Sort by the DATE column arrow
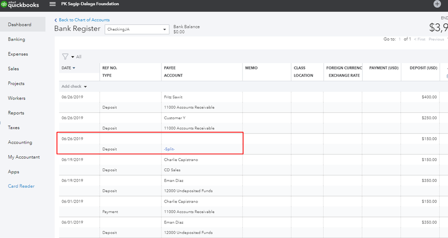Screen dimensions: 448x238 (x=74, y=68)
